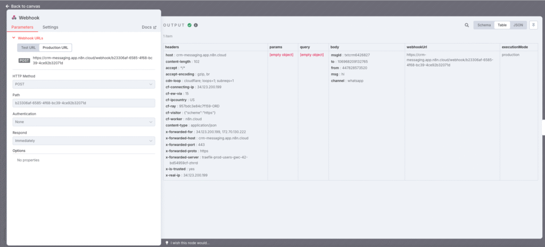The image size is (545, 247).
Task: Select the cf-ipcountry US row
Action: pos(180,100)
